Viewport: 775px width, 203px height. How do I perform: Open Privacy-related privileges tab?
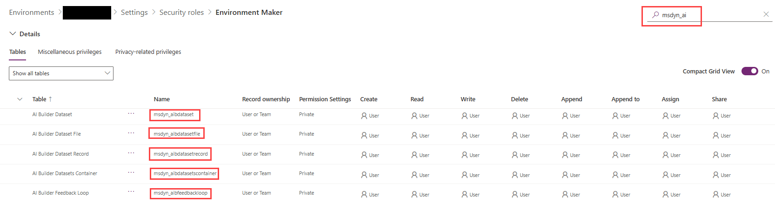tap(148, 52)
